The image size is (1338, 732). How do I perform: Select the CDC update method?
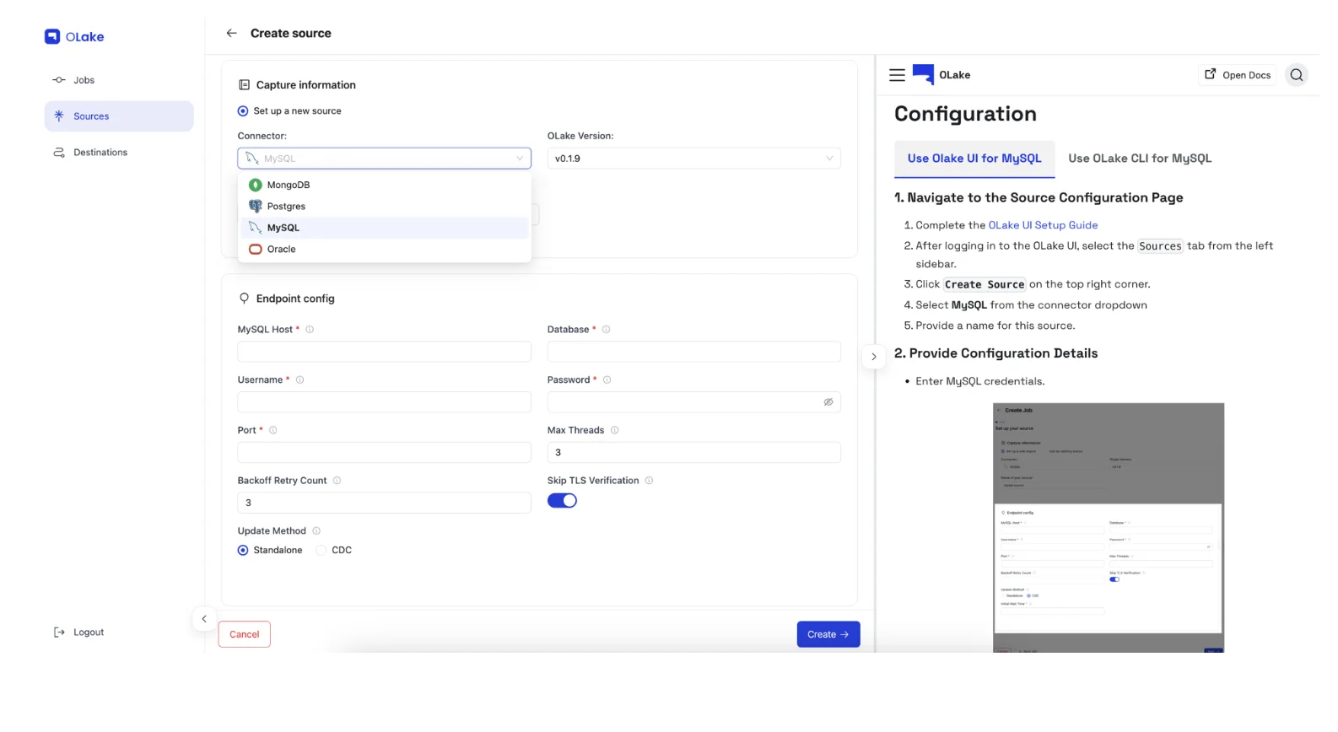click(321, 551)
